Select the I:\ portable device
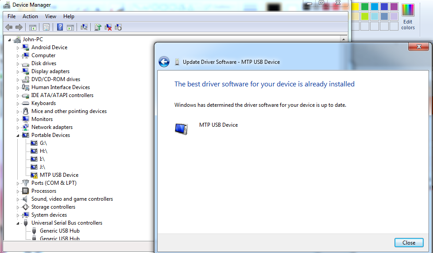 click(x=42, y=159)
